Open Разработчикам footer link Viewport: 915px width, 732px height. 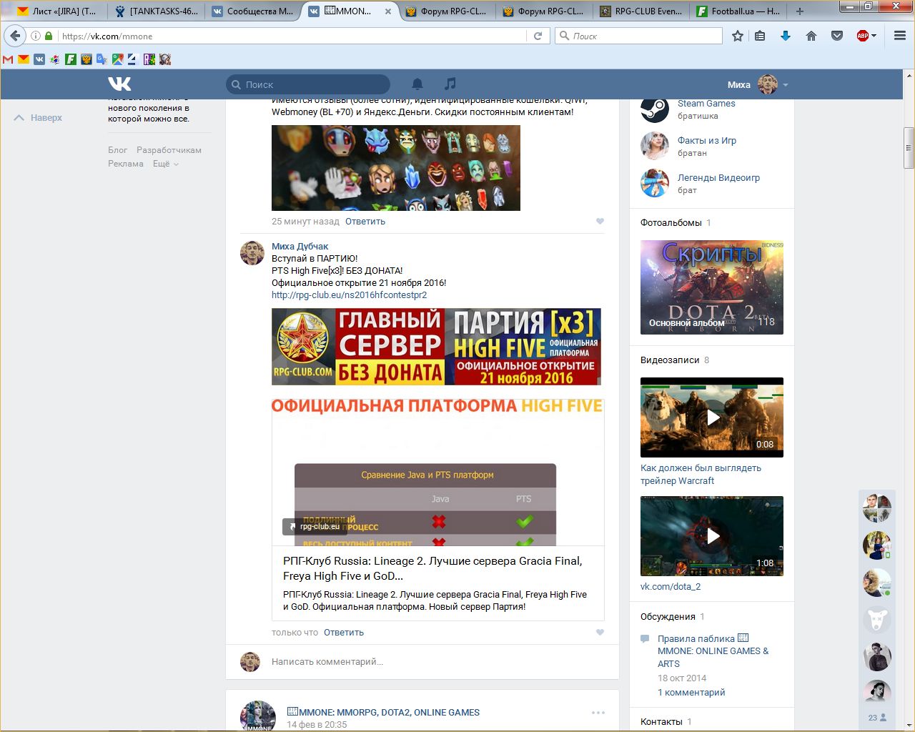tap(169, 150)
